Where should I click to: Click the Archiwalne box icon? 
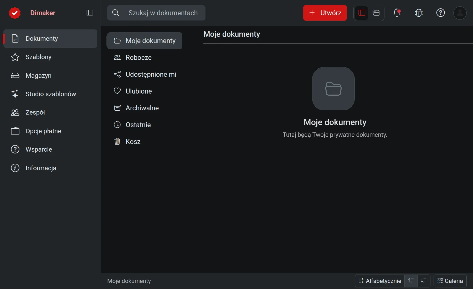(117, 108)
